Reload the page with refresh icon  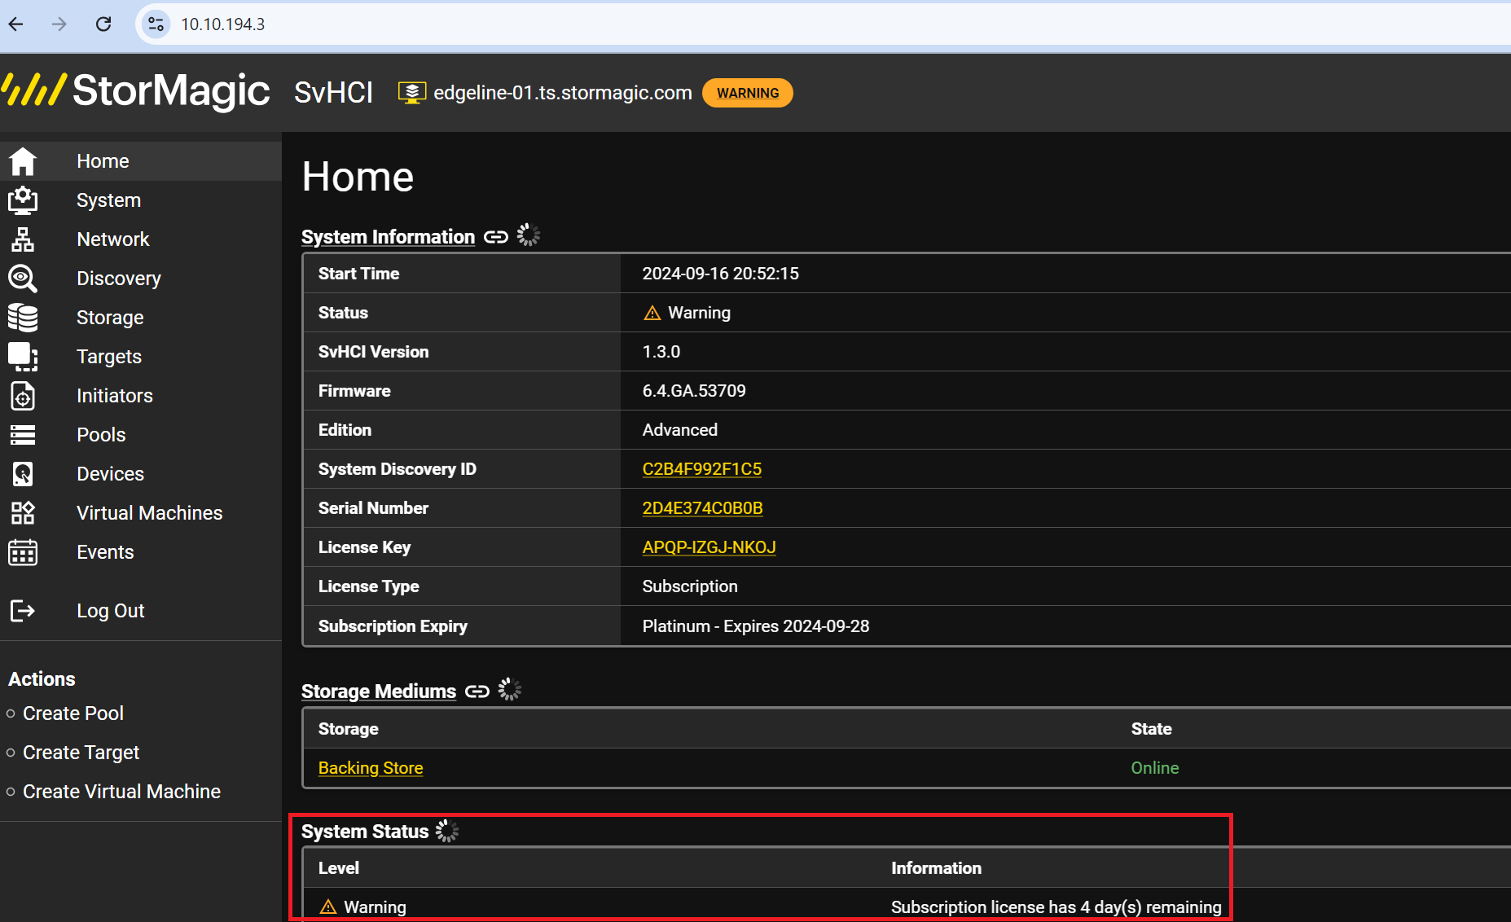[x=103, y=24]
